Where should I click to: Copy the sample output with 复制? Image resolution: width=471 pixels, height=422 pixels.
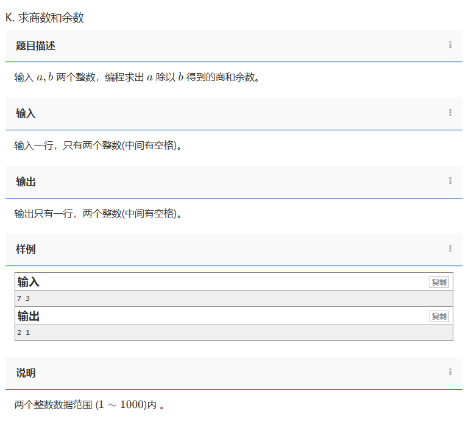(x=438, y=317)
